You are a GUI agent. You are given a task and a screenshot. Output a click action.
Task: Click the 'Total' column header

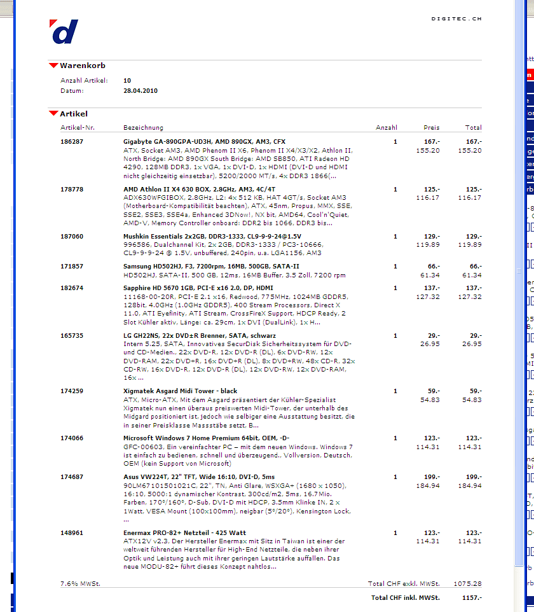click(x=473, y=128)
